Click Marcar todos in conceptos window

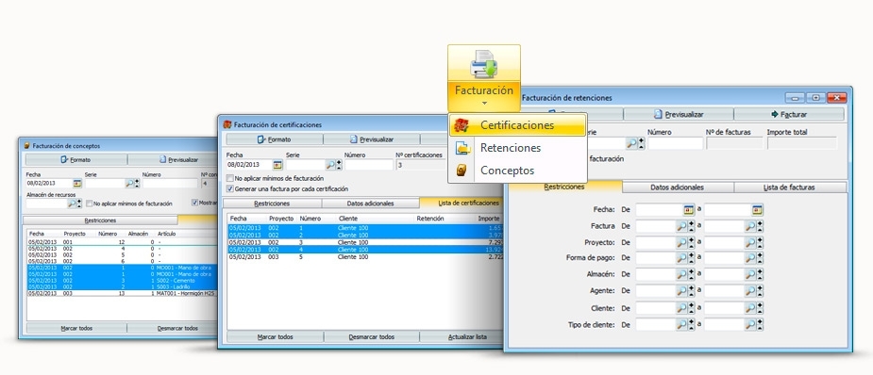(x=76, y=328)
